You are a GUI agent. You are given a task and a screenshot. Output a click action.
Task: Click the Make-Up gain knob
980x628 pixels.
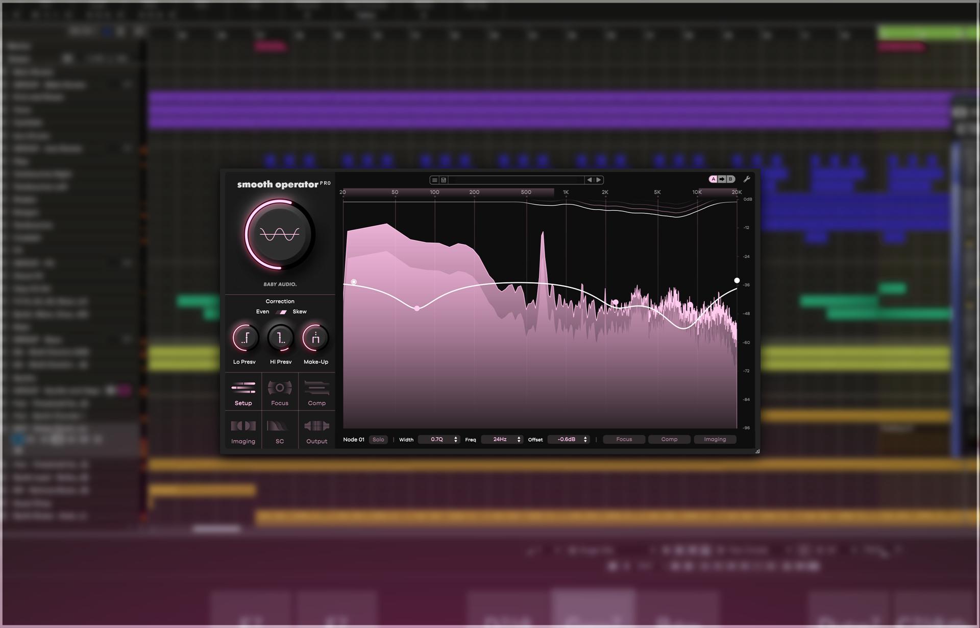(x=315, y=337)
